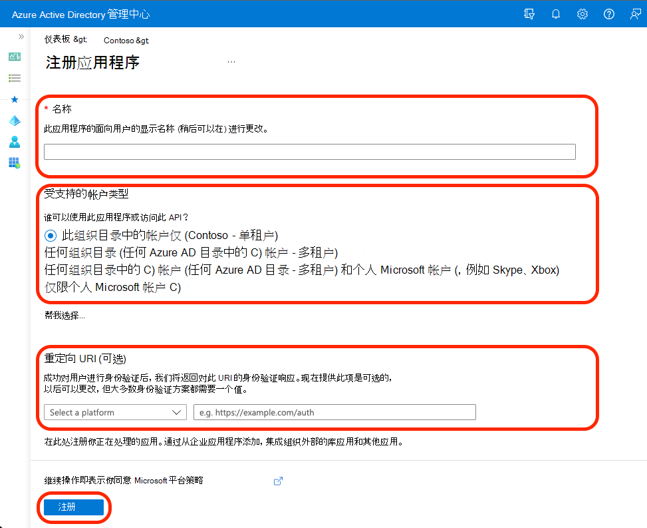Open the Select a platform dropdown
The width and height of the screenshot is (647, 528).
coord(114,412)
